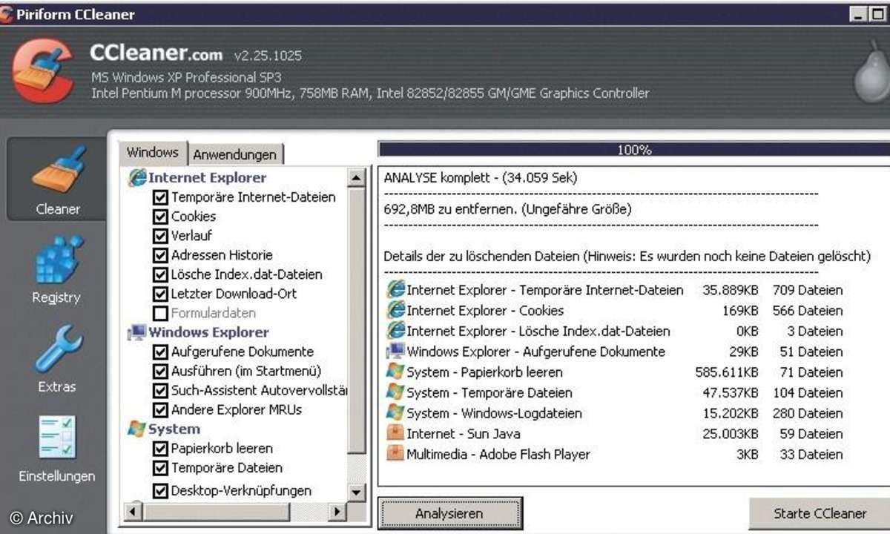This screenshot has width=890, height=534.
Task: Click horizontal scrollbar left arrow
Action: tap(134, 511)
